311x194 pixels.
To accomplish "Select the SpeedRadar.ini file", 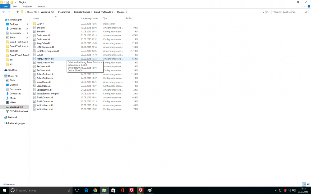I will click(44, 86).
